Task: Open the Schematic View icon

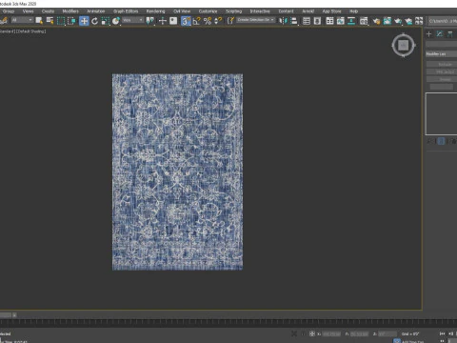Action: [351, 21]
